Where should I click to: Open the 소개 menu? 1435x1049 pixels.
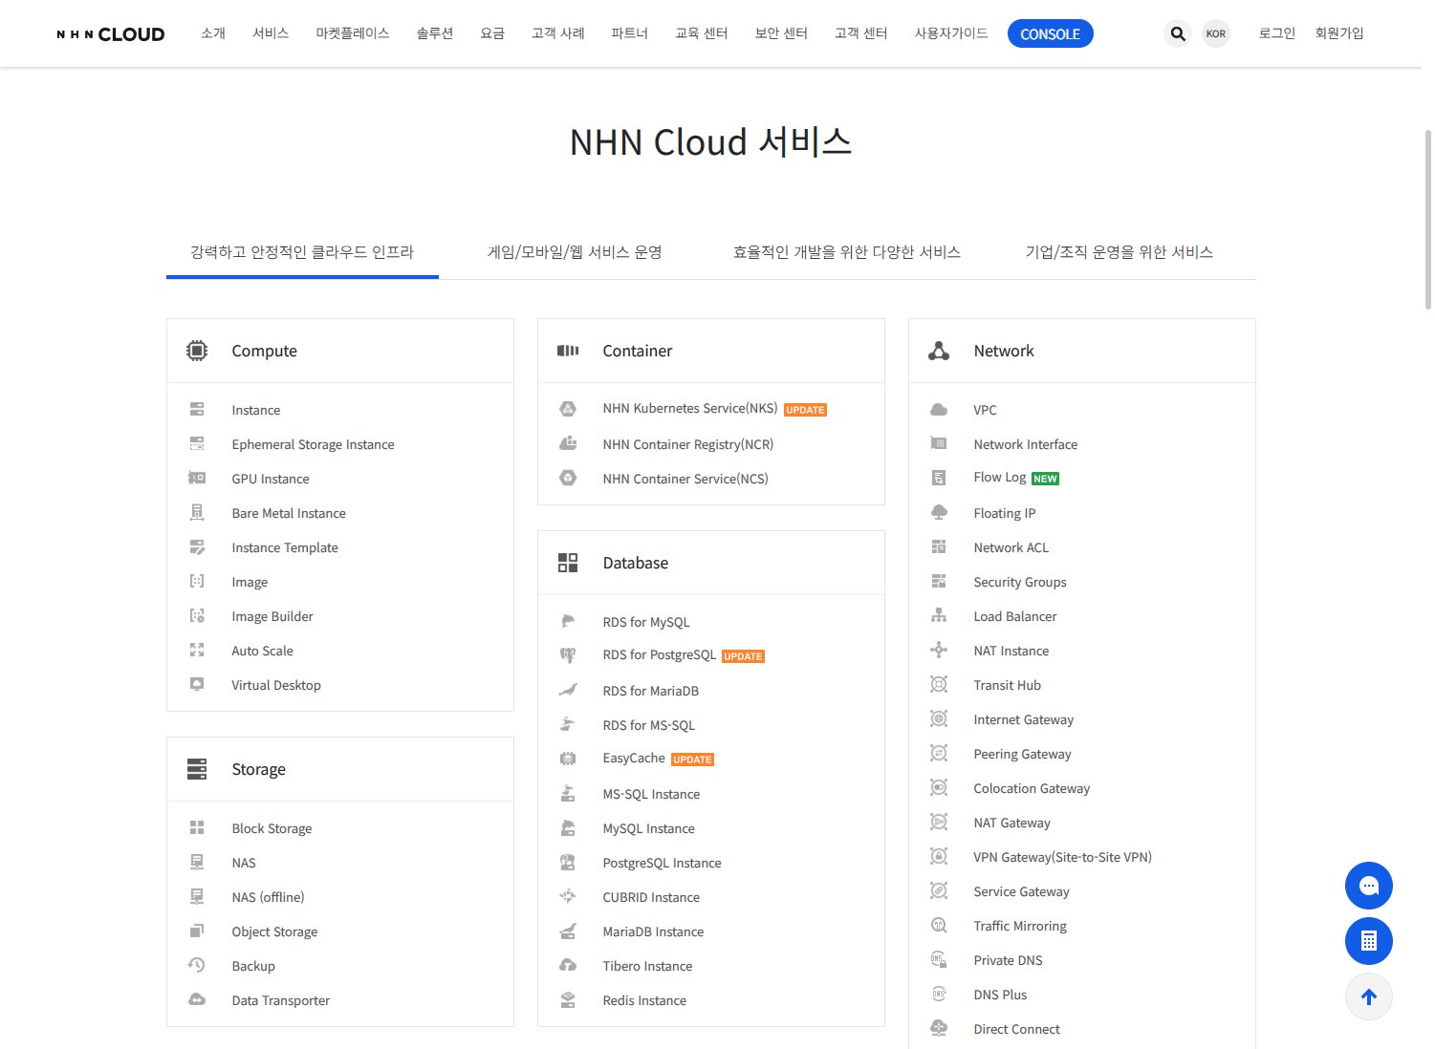[x=213, y=33]
